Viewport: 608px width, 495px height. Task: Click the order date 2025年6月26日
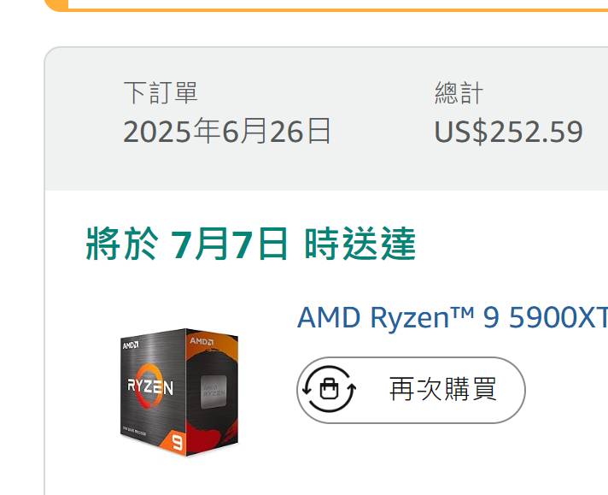click(227, 132)
